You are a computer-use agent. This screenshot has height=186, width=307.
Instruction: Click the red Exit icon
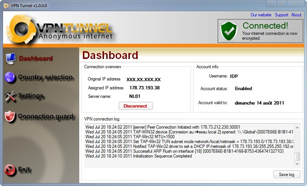(10, 170)
